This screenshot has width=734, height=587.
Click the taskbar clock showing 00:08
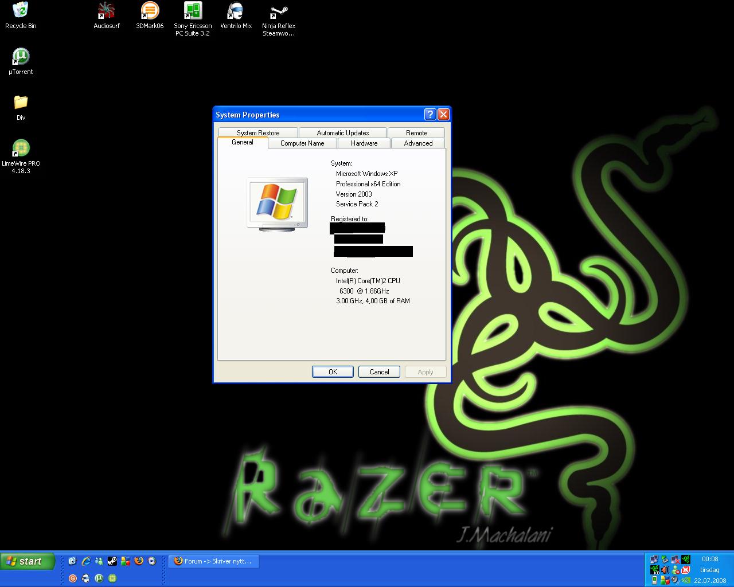(710, 559)
